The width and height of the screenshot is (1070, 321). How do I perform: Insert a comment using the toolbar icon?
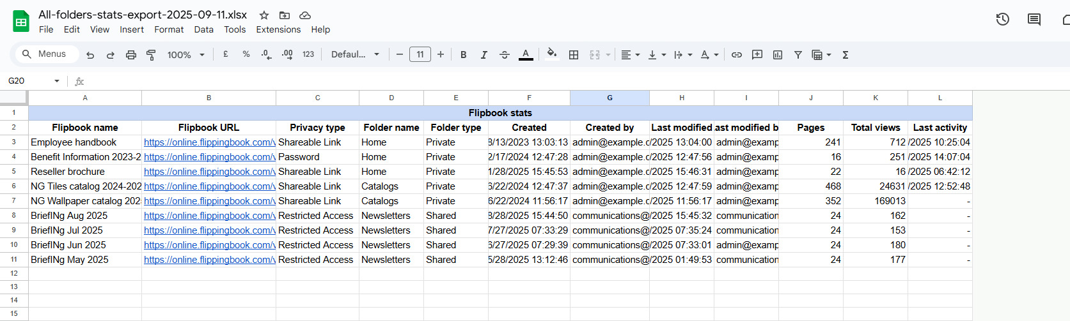[757, 55]
